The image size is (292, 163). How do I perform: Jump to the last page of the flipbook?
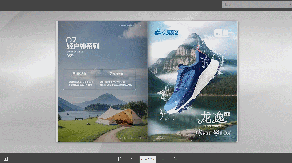coord(174,159)
